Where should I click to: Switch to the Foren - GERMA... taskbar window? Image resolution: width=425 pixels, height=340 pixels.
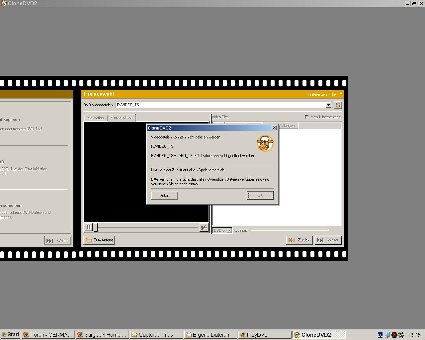coord(48,335)
